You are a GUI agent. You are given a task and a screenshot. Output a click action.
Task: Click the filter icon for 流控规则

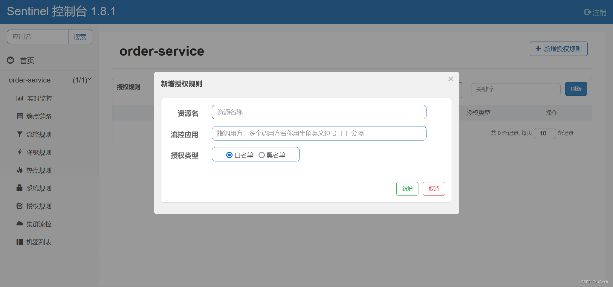(x=20, y=134)
